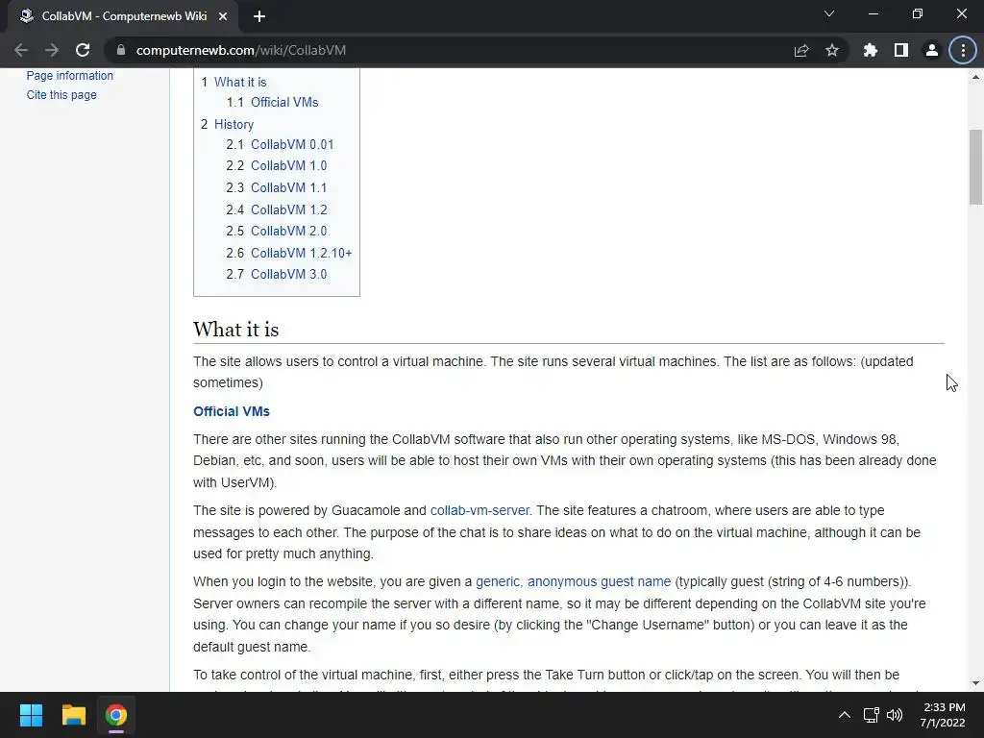Open File Explorer from the taskbar
984x738 pixels.
point(73,715)
